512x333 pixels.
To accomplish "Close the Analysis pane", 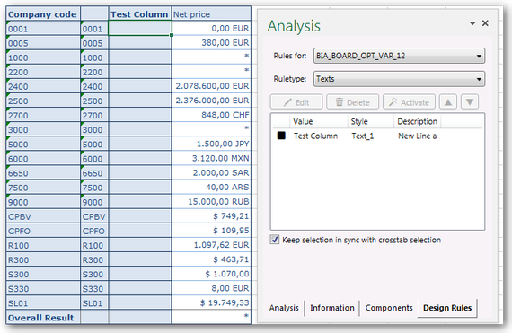I will tap(485, 23).
